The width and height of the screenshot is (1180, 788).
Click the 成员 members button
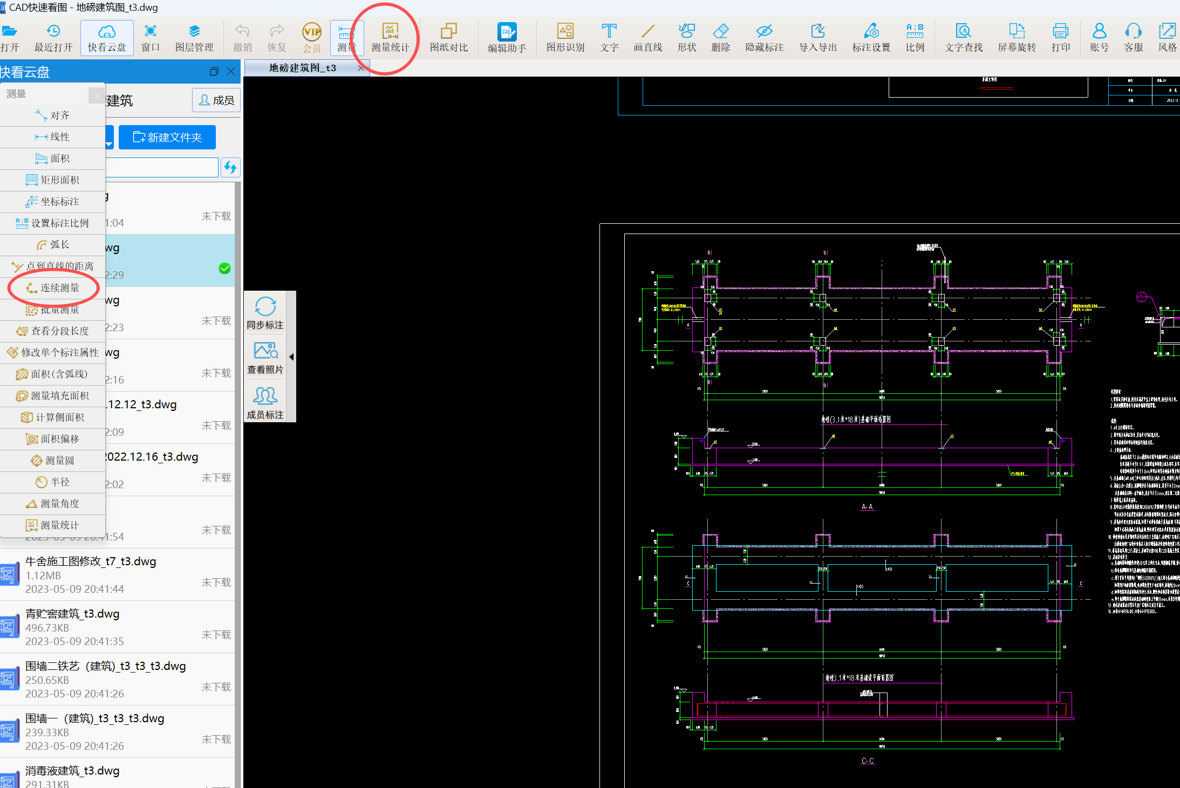(x=216, y=100)
